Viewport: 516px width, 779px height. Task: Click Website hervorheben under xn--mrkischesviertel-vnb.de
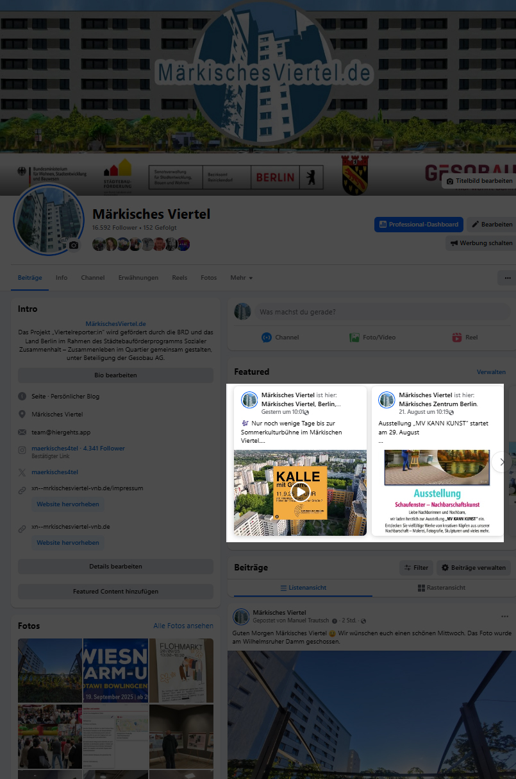pyautogui.click(x=68, y=543)
